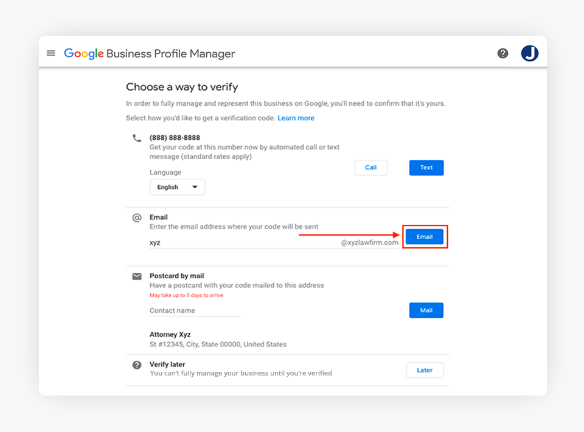
Task: Focus the email address input field
Action: click(x=243, y=242)
